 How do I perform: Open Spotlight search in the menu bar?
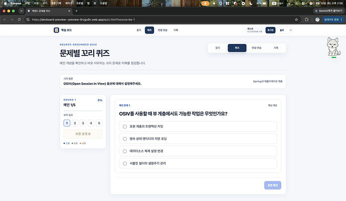point(296,3)
